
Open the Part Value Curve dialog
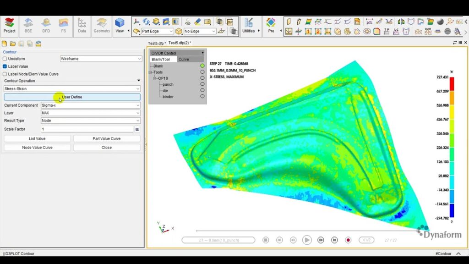coord(106,138)
